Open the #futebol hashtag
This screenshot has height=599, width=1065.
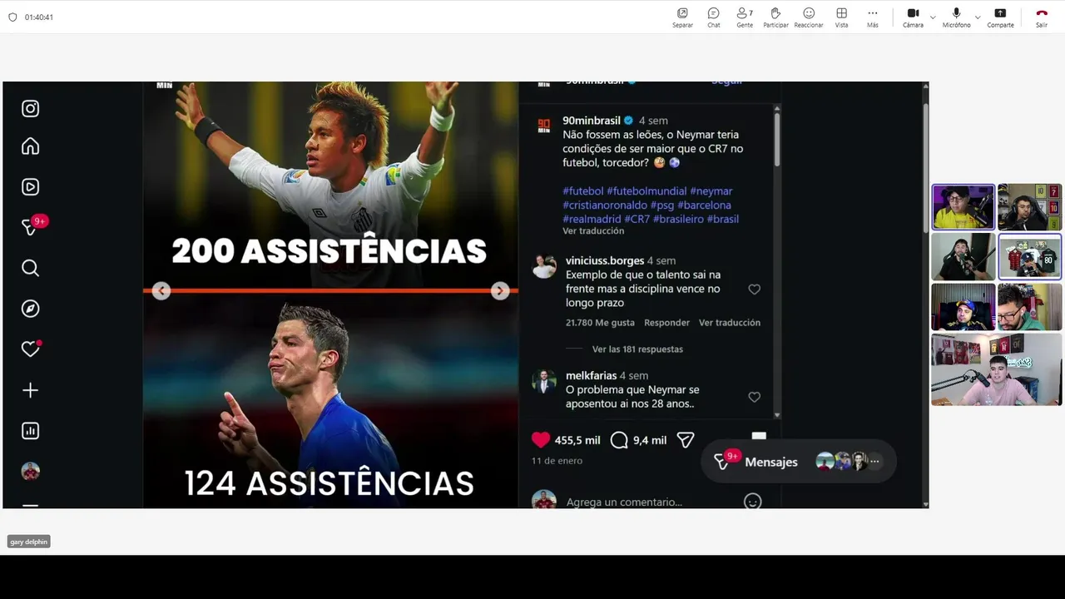coord(582,191)
